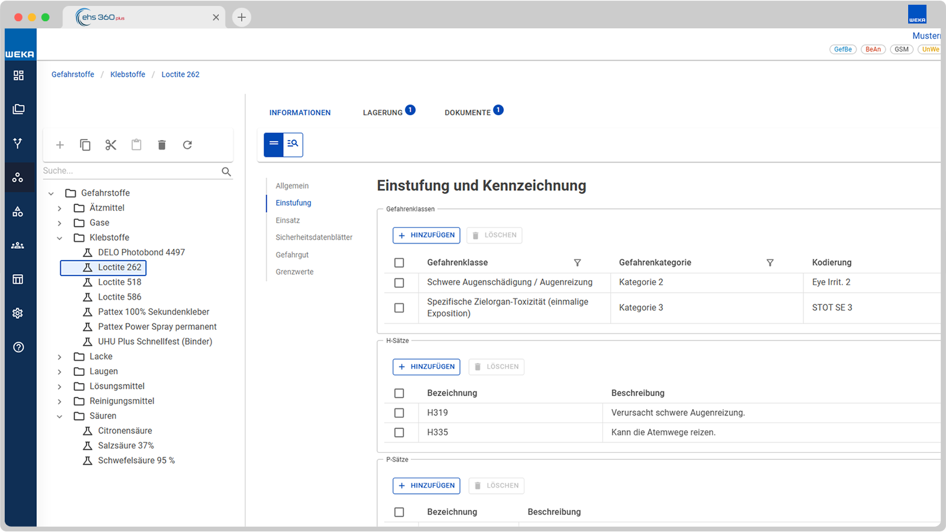
Task: Expand the Lacke folder
Action: point(60,357)
